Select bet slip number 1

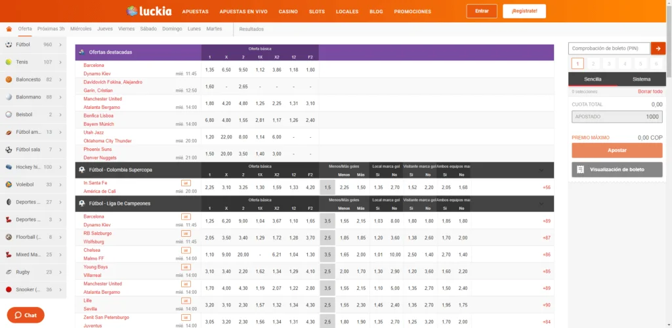[x=577, y=64]
